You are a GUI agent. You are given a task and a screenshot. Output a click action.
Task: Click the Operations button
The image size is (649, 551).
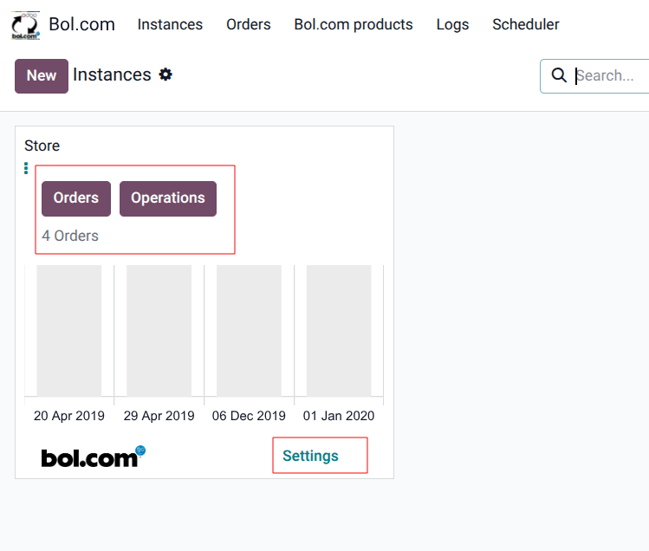click(x=168, y=198)
